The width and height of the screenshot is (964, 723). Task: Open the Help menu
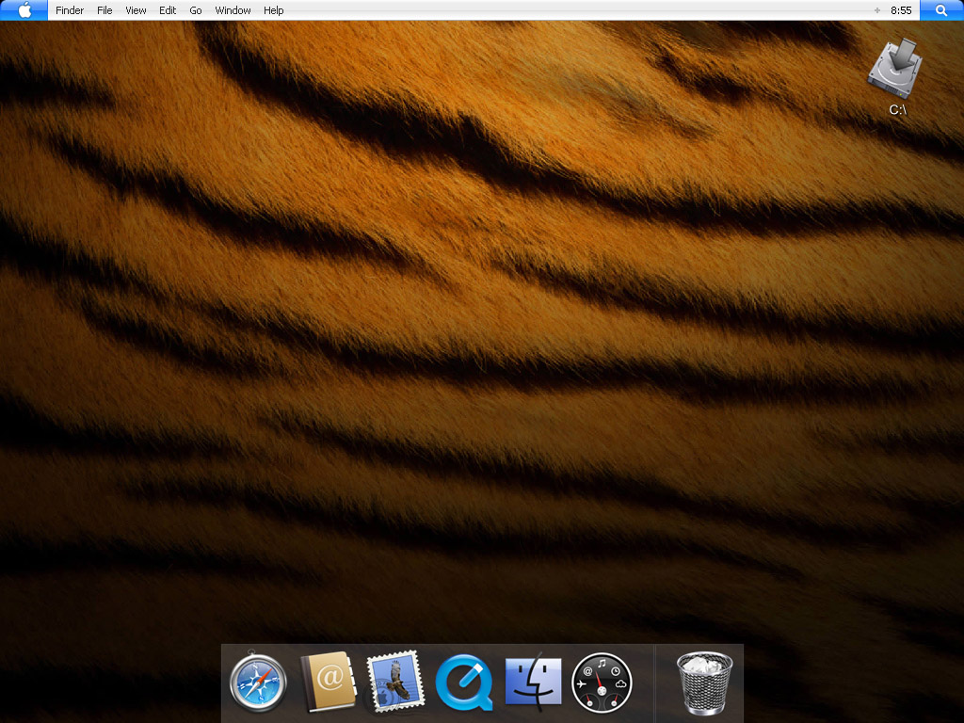274,10
